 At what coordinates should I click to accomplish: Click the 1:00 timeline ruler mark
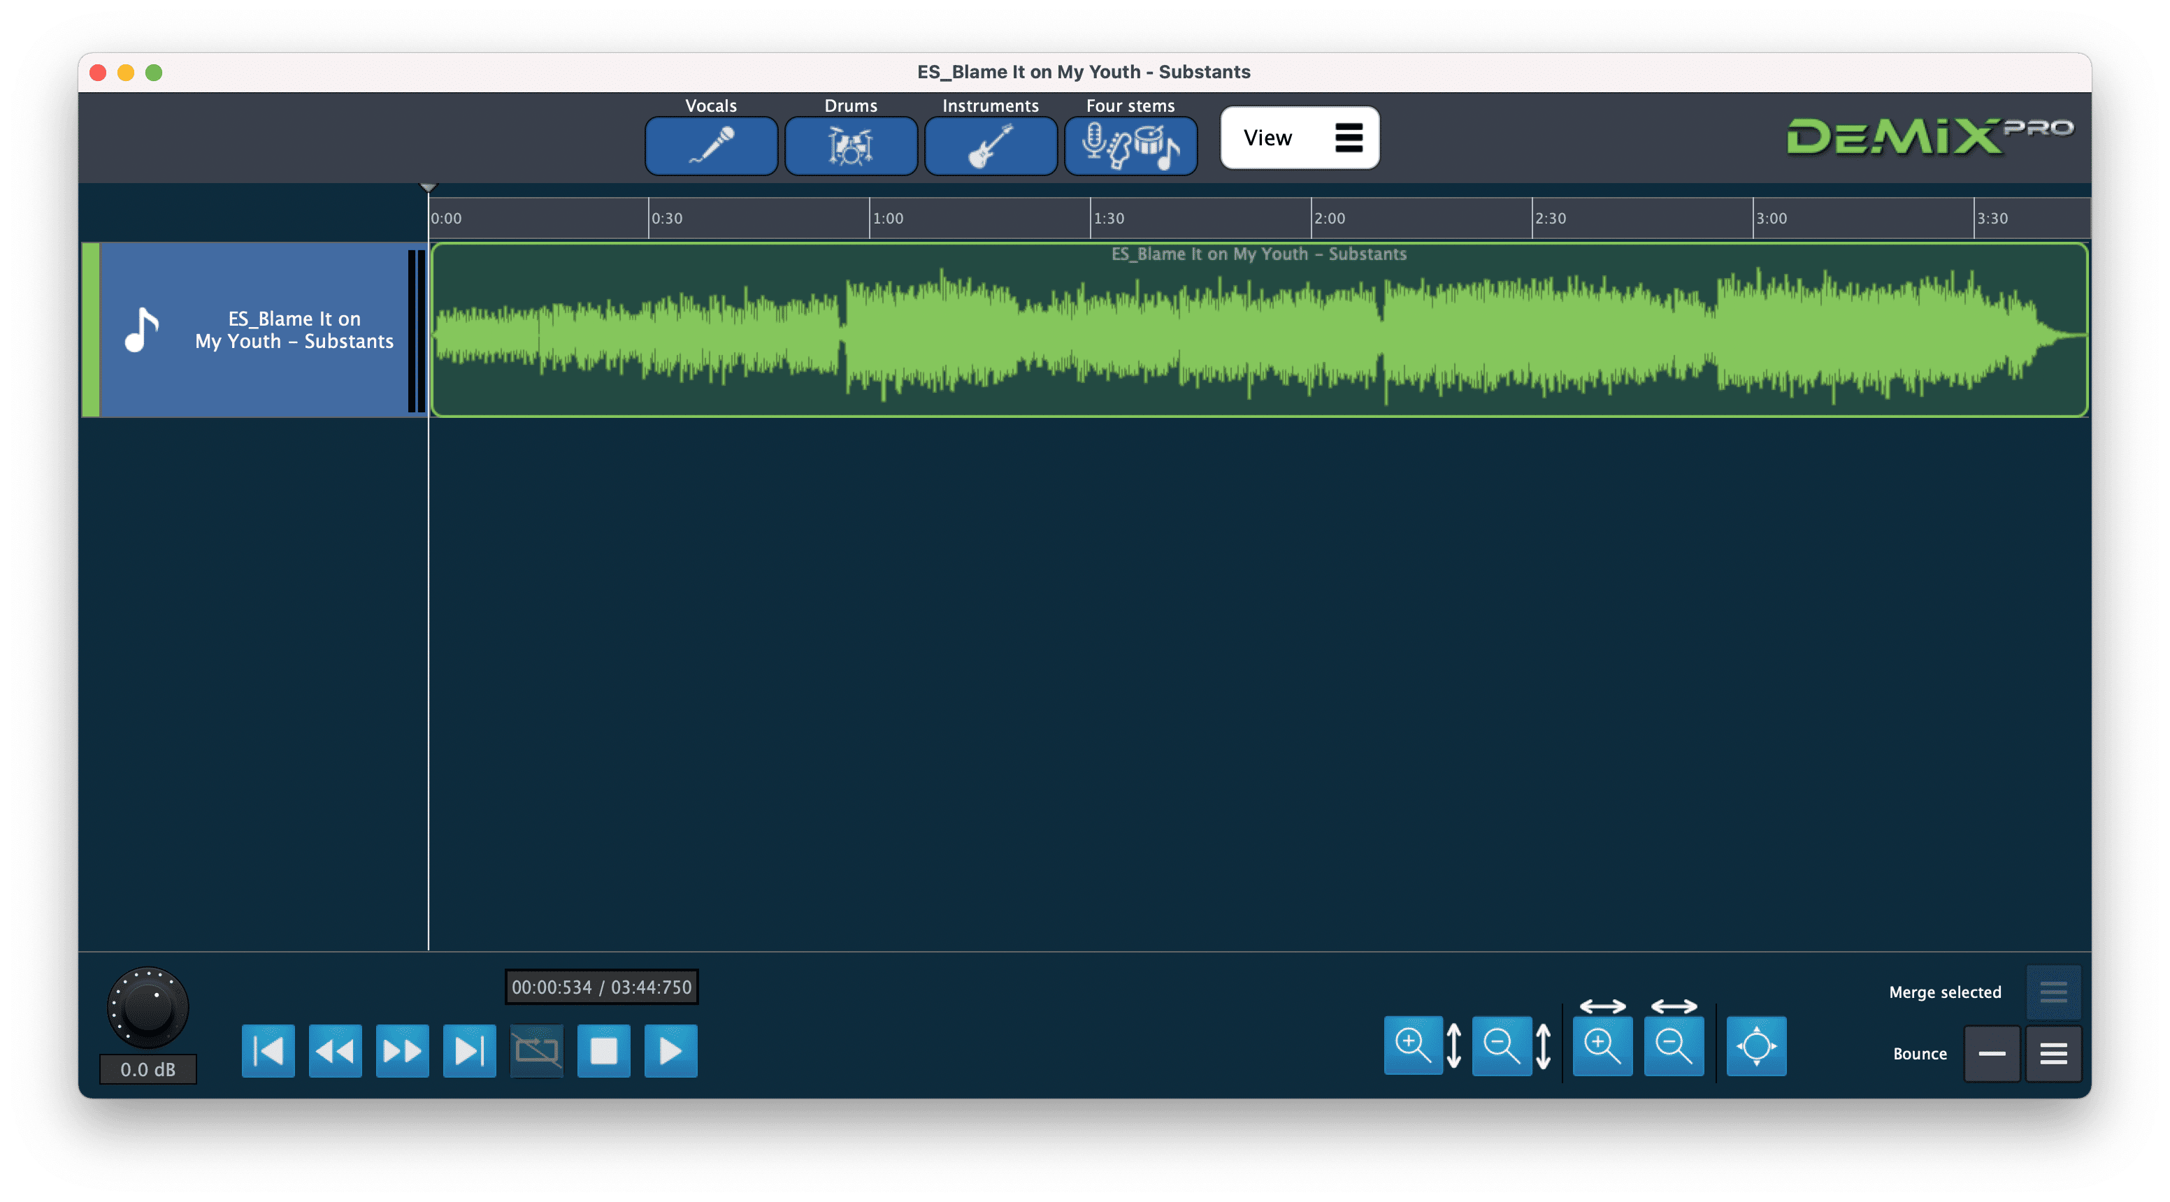pyautogui.click(x=888, y=218)
